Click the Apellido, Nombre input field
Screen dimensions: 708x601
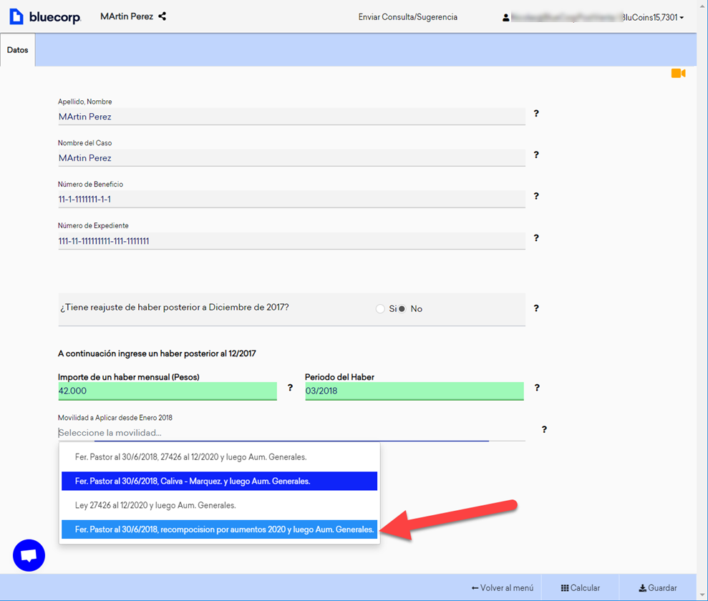[x=291, y=117]
